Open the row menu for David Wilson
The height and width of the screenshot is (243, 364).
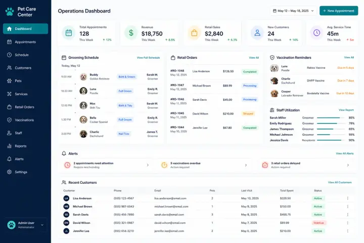coord(347,223)
